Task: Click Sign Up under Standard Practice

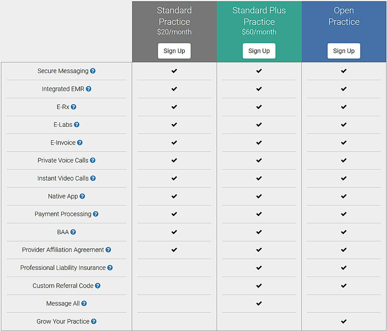Action: (x=174, y=51)
